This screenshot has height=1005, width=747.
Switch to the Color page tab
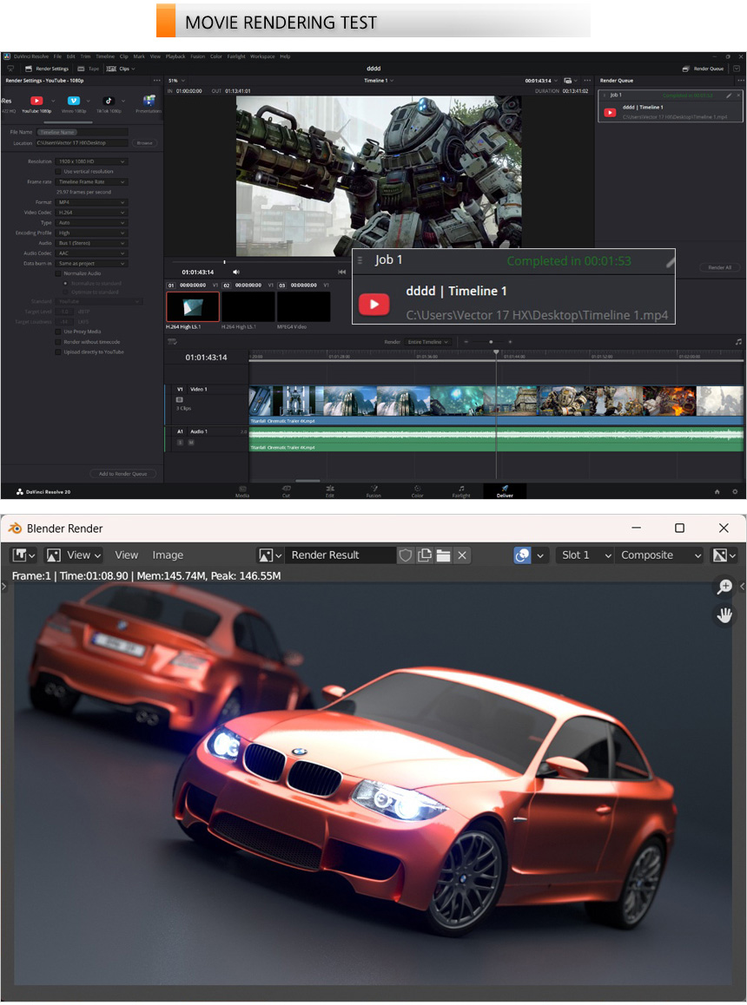(x=417, y=491)
